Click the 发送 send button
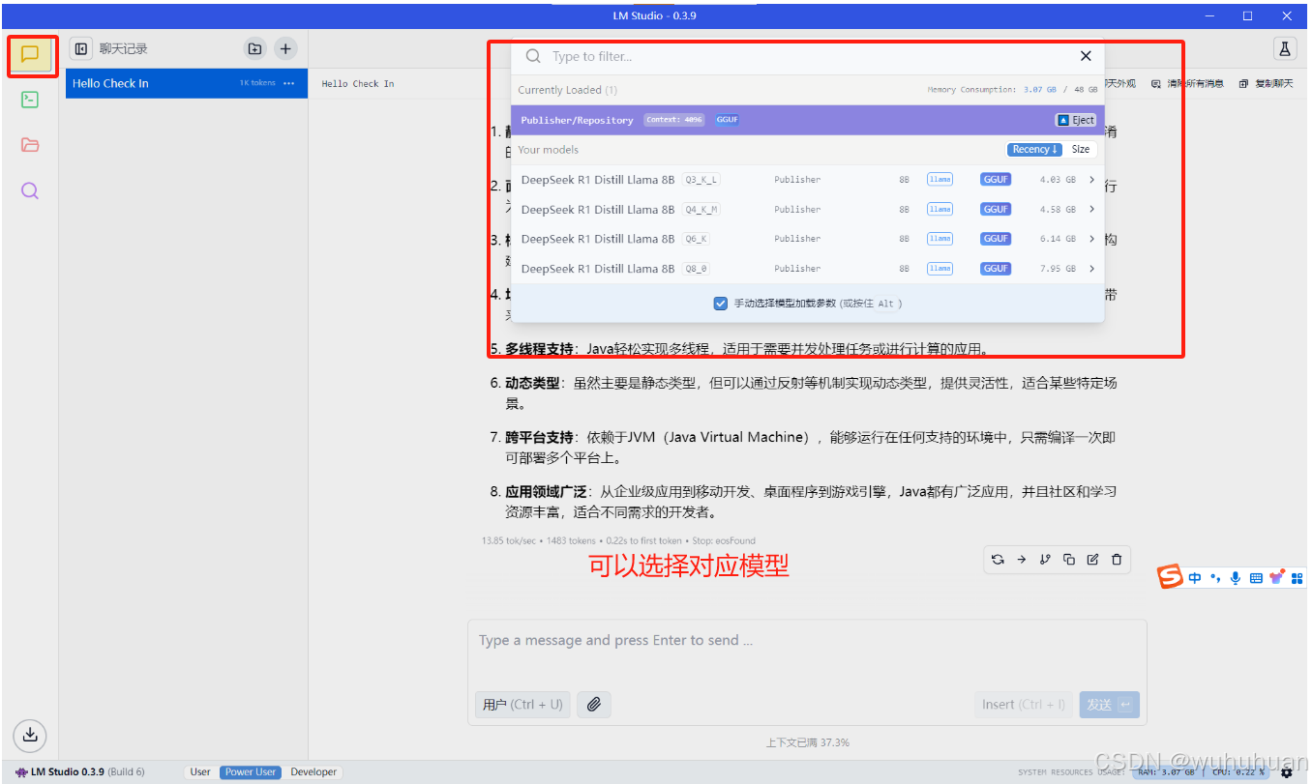Screen dimensions: 1313x784 pyautogui.click(x=1109, y=704)
